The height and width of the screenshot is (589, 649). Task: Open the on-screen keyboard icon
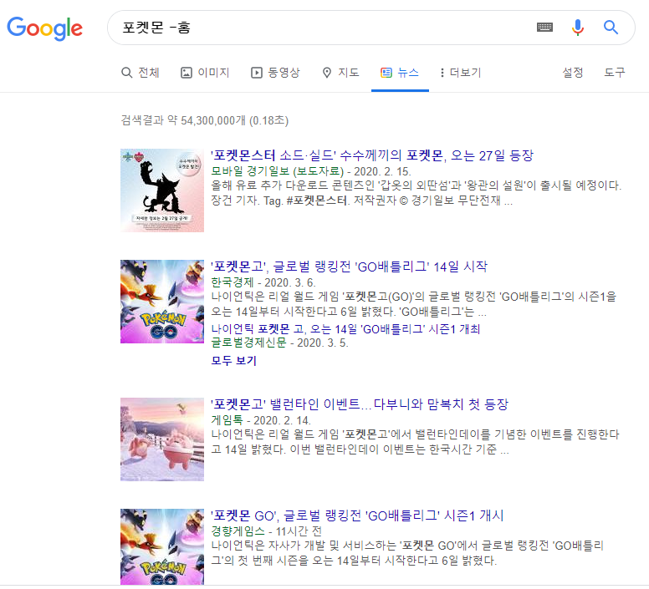544,28
